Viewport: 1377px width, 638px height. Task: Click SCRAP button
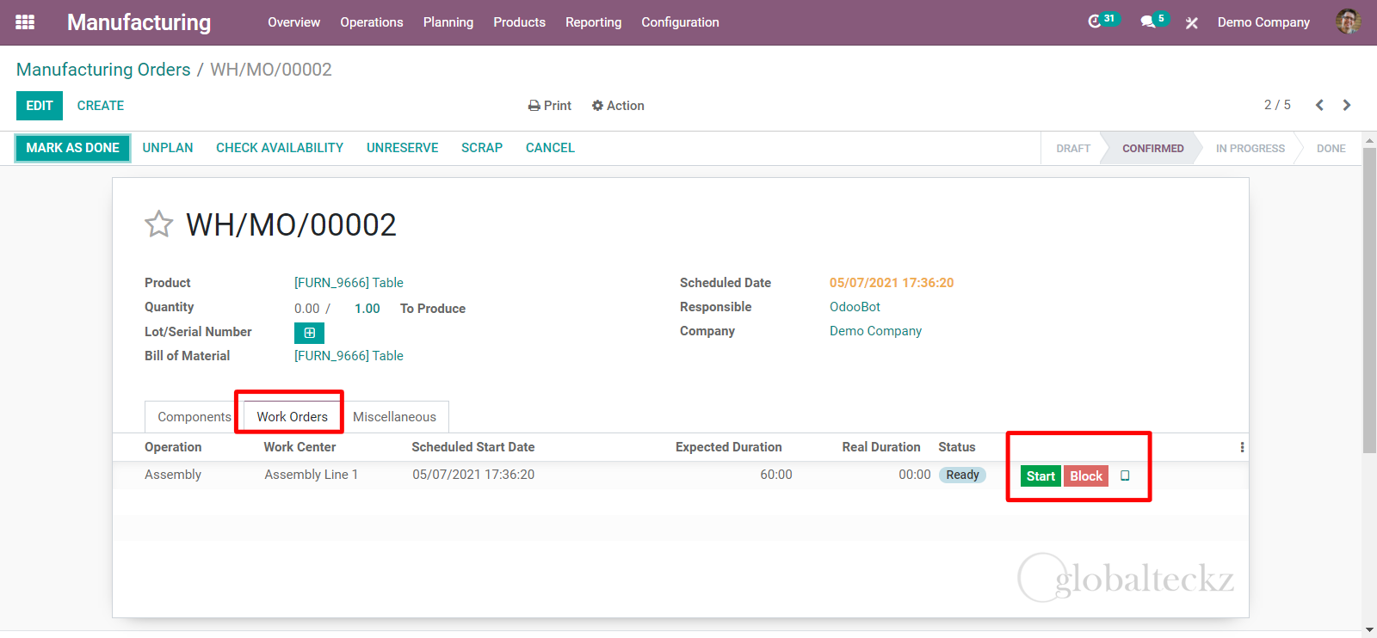[x=482, y=148]
